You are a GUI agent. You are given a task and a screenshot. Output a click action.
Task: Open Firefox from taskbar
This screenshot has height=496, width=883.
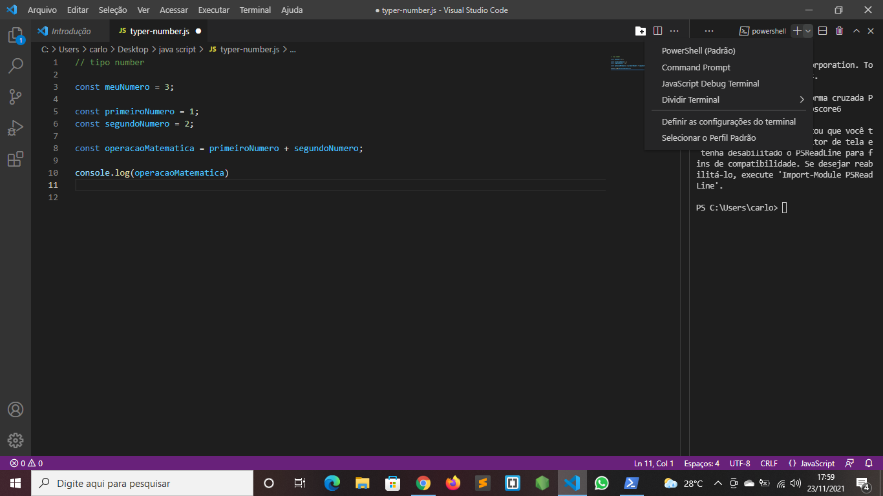452,483
